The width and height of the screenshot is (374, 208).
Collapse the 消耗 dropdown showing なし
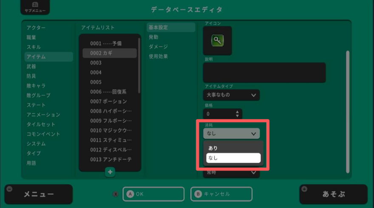pos(231,134)
